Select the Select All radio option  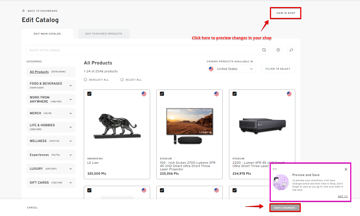tap(122, 80)
